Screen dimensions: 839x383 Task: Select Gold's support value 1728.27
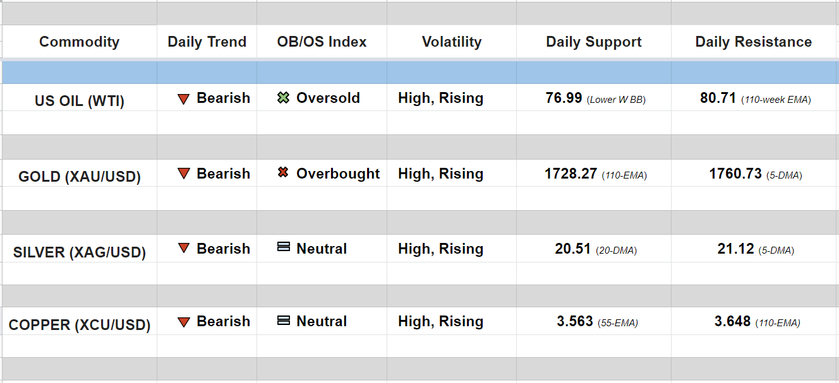(570, 174)
